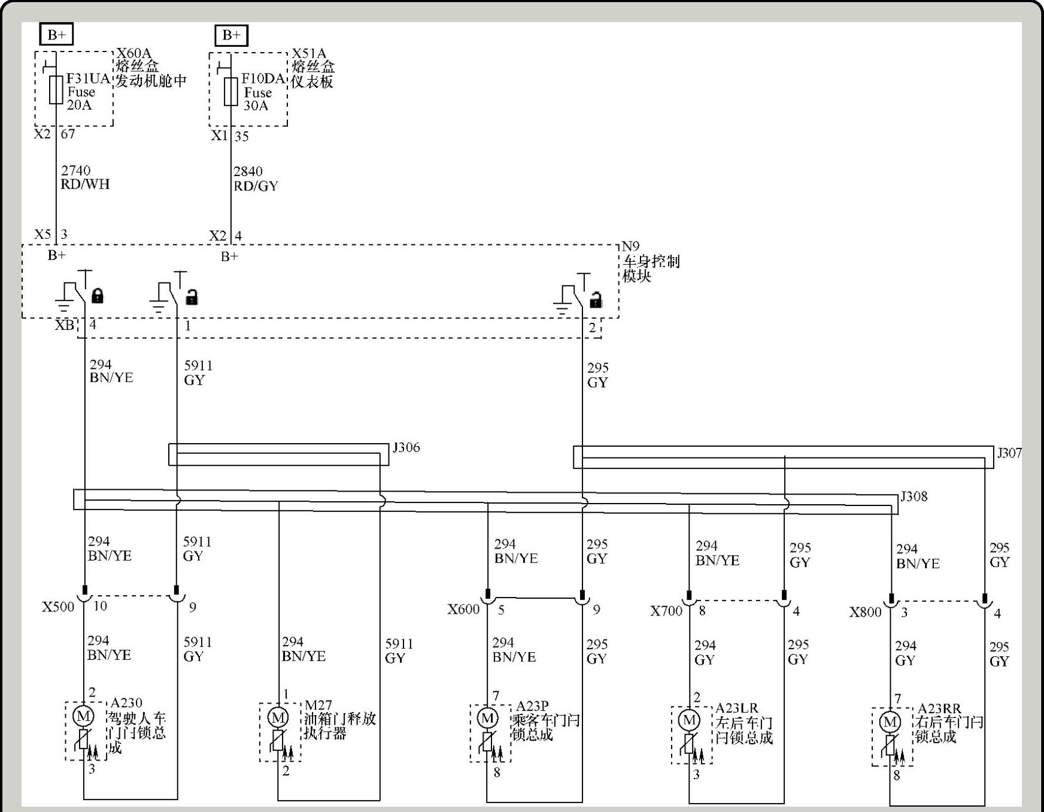Select the F10DA 30A fuse symbol

230,92
